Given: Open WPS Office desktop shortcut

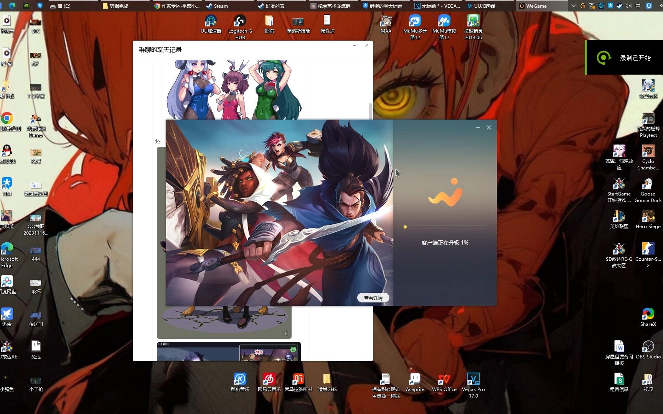Looking at the screenshot, I should pyautogui.click(x=444, y=381).
